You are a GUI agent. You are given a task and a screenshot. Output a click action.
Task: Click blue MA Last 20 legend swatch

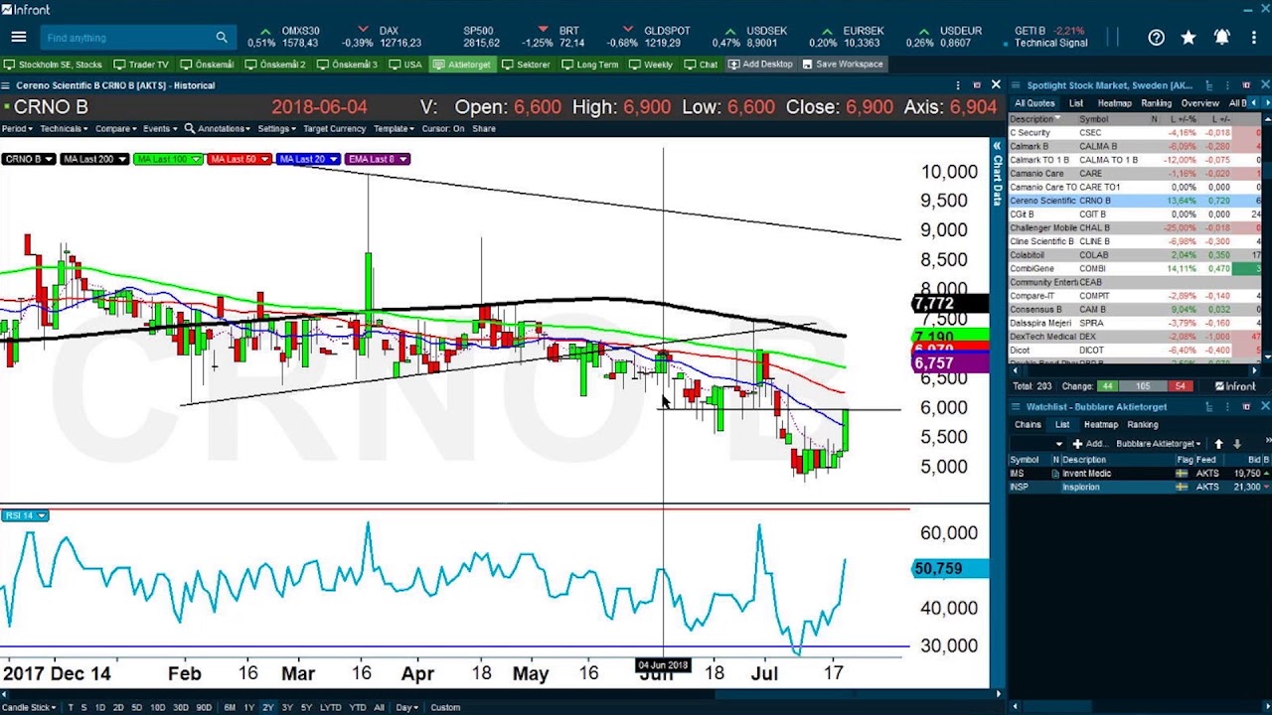pyautogui.click(x=308, y=159)
